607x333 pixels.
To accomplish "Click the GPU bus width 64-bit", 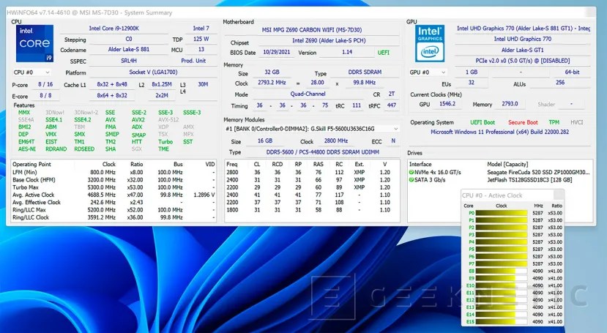I will pos(572,72).
